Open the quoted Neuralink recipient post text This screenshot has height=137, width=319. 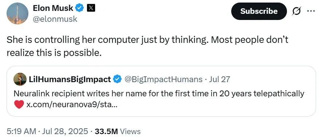[159, 93]
